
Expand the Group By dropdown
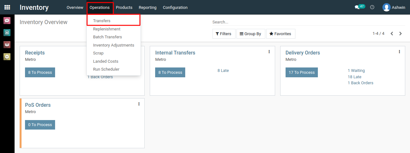[x=250, y=34]
